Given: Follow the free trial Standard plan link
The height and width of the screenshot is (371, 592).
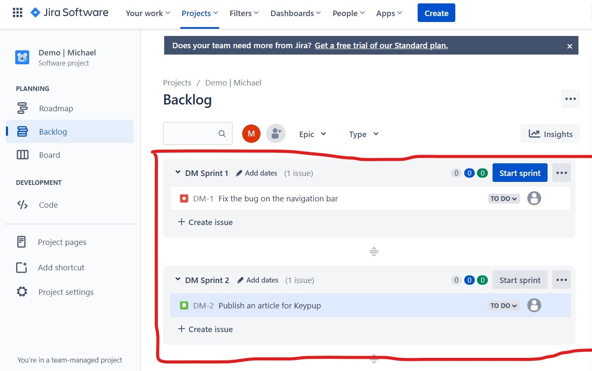Looking at the screenshot, I should [381, 46].
